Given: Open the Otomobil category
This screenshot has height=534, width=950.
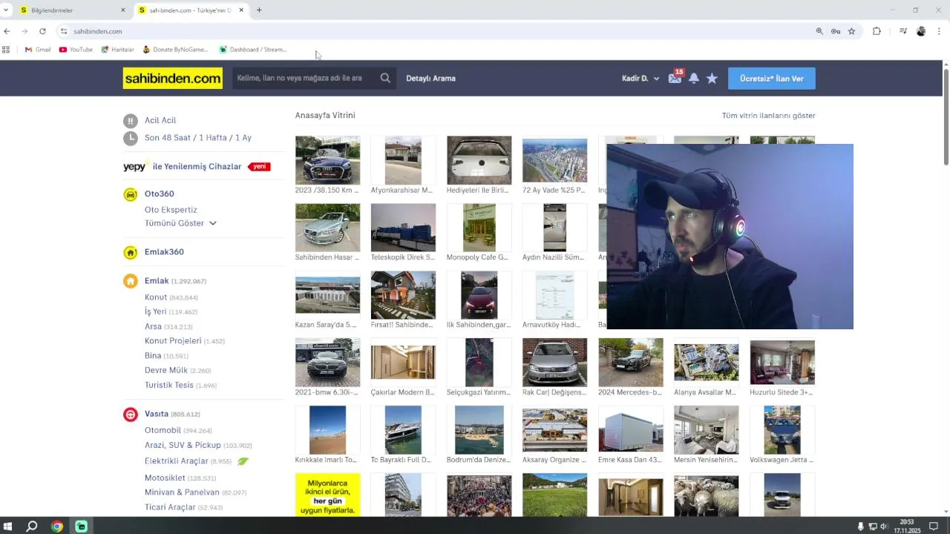Looking at the screenshot, I should (x=163, y=430).
